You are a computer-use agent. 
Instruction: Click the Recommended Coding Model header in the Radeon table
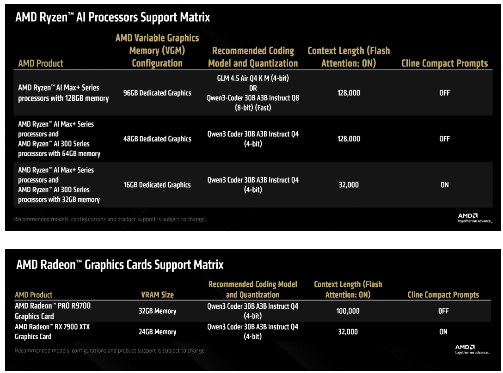pyautogui.click(x=252, y=289)
